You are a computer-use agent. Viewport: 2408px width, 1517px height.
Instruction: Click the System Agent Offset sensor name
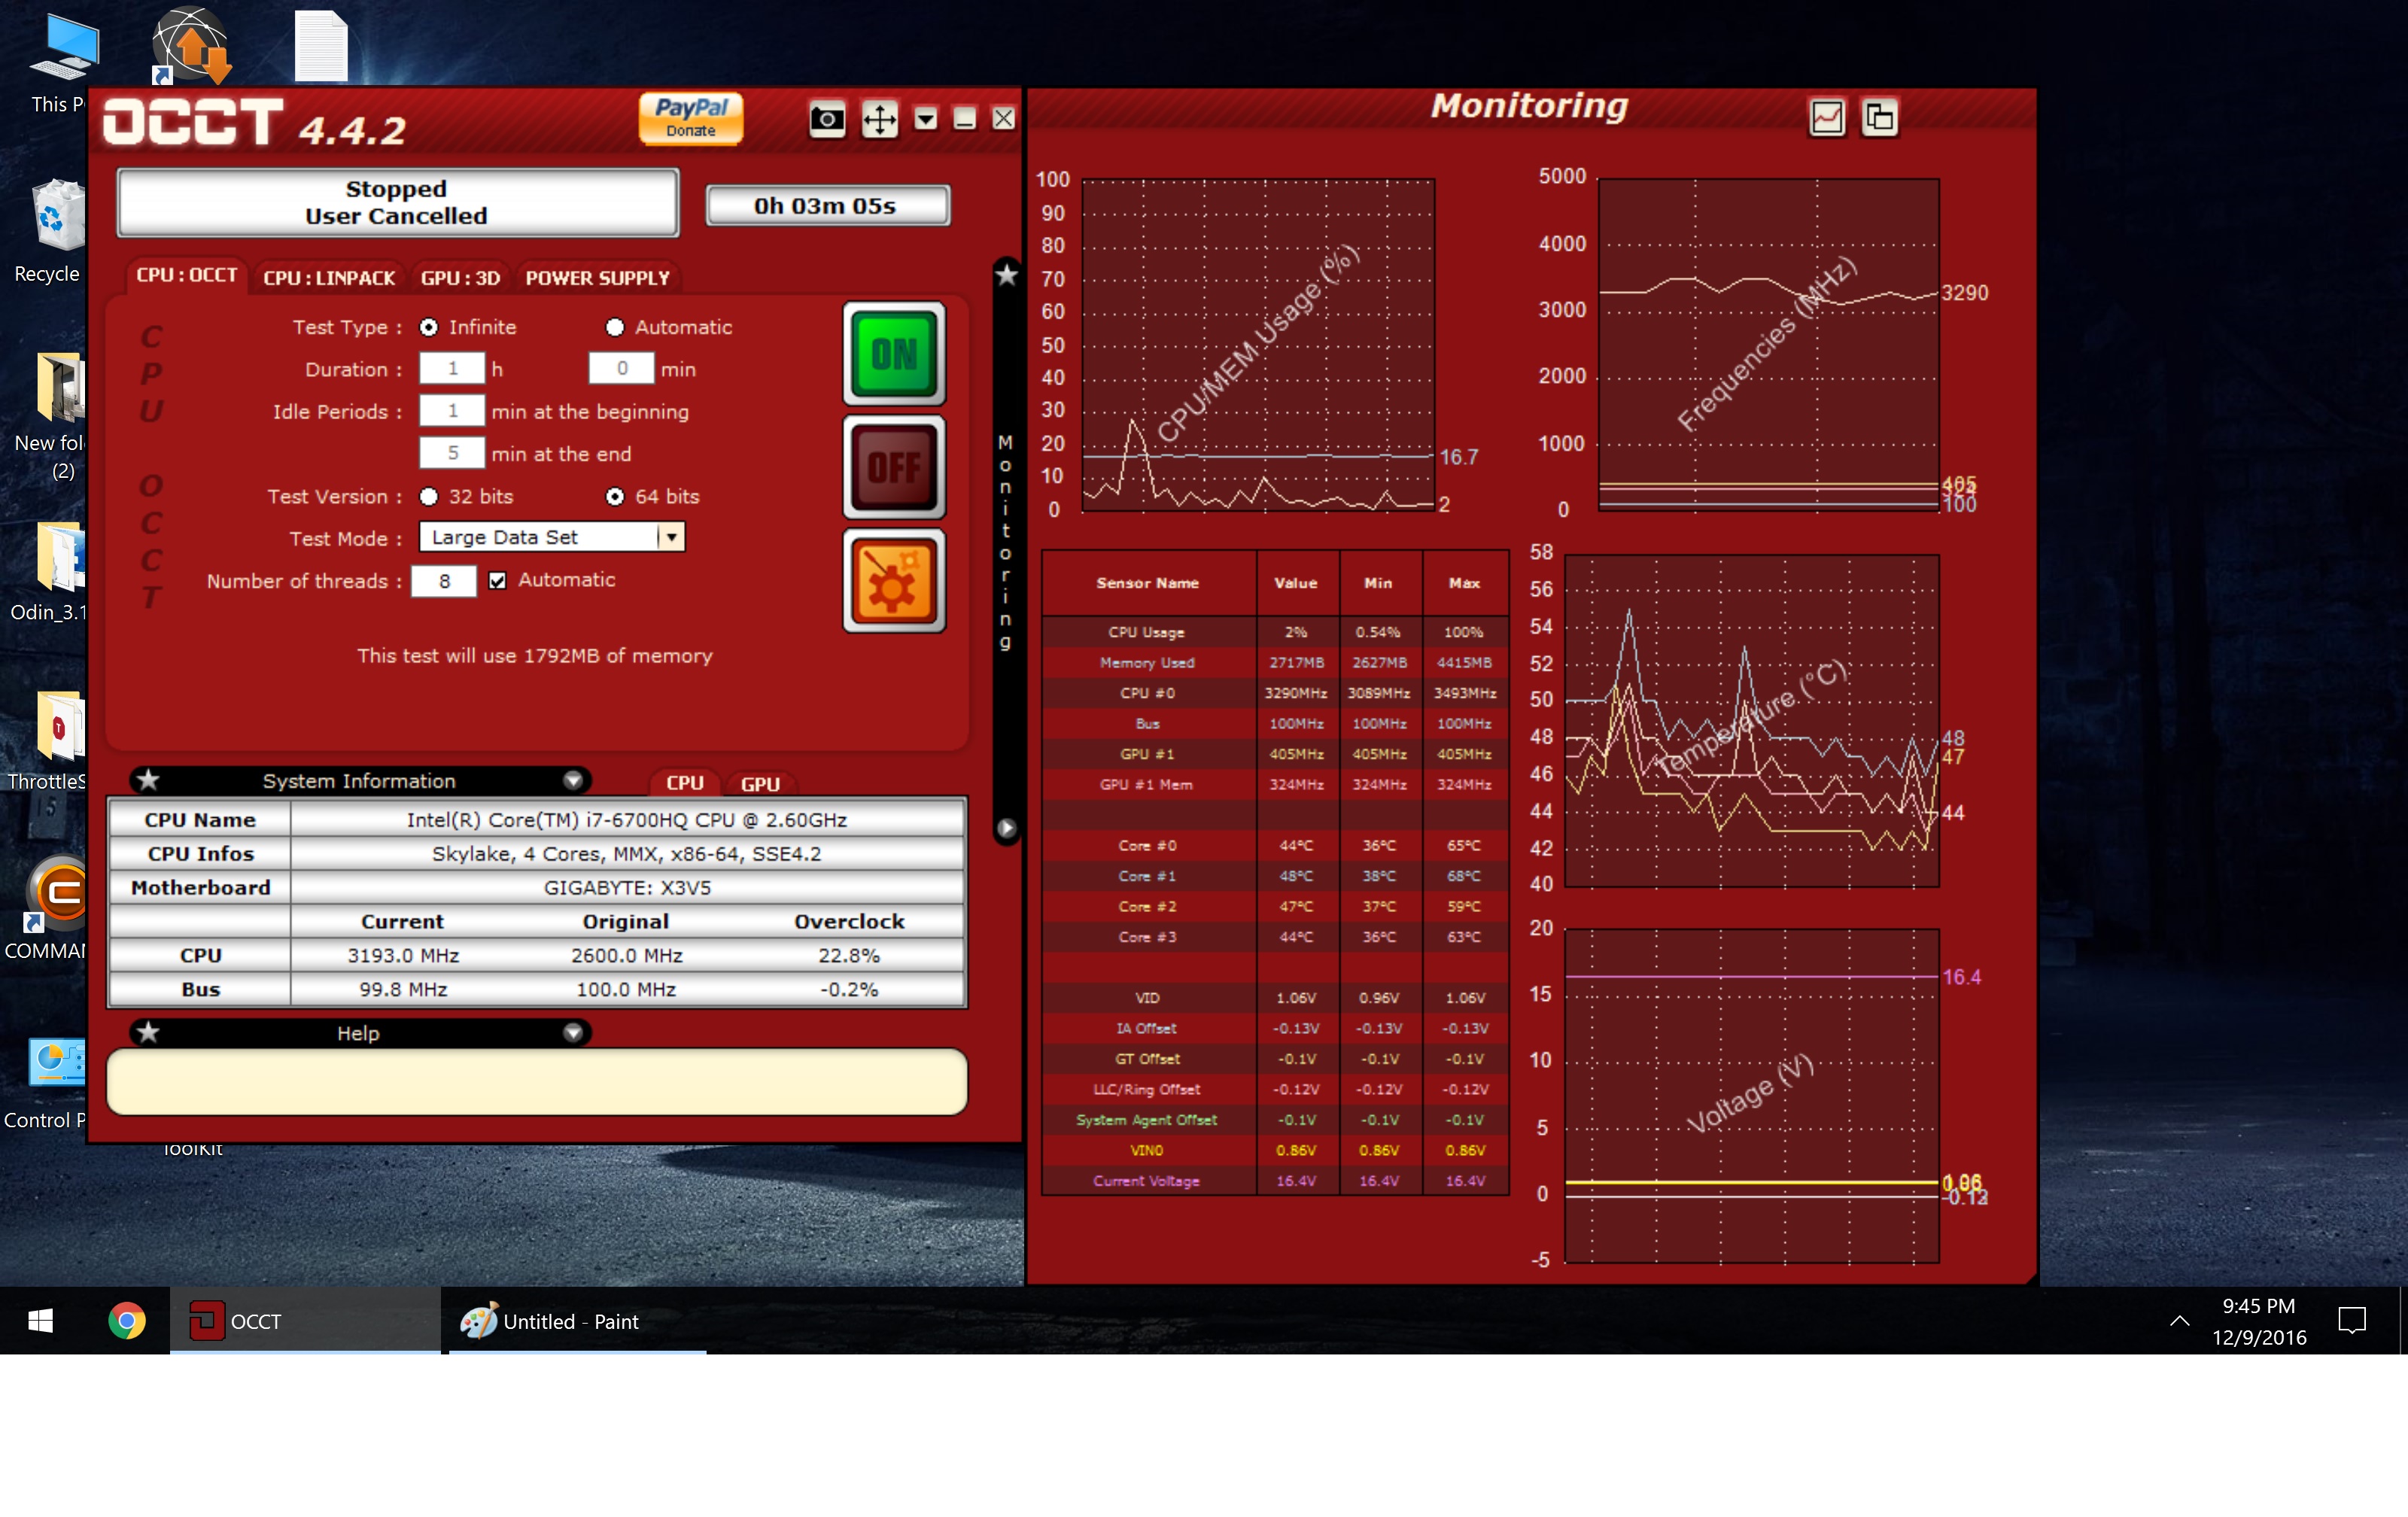[x=1147, y=1121]
